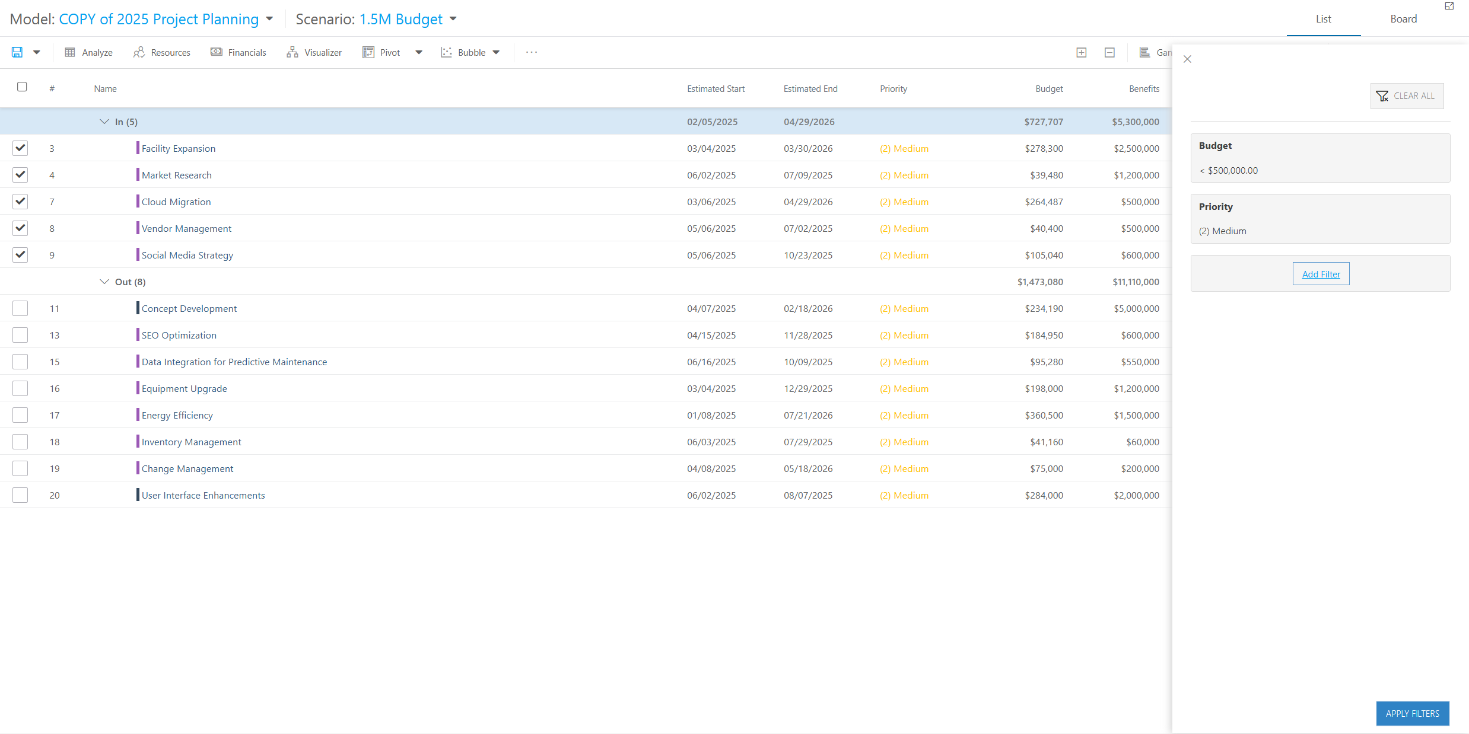Click the purple color bar of Facility Expansion
1469x734 pixels.
pos(138,148)
